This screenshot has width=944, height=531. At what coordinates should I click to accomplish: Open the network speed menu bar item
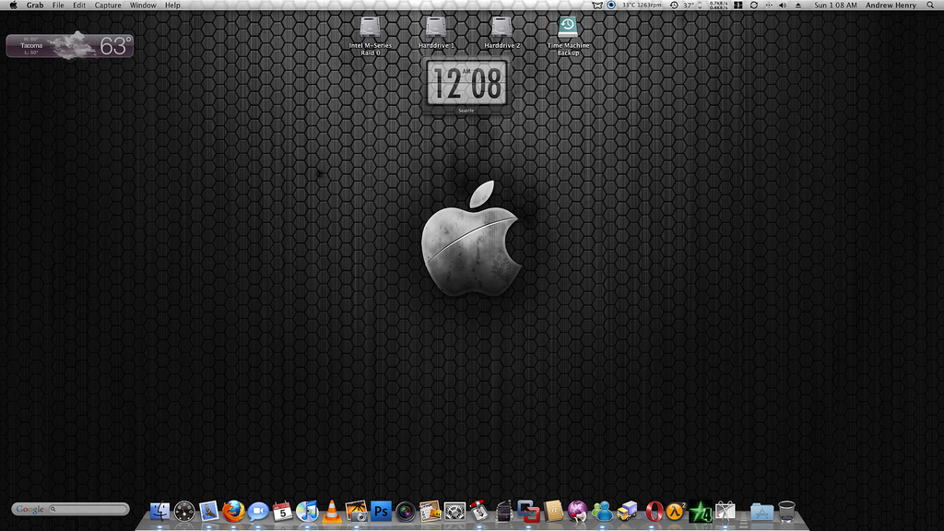pyautogui.click(x=717, y=5)
